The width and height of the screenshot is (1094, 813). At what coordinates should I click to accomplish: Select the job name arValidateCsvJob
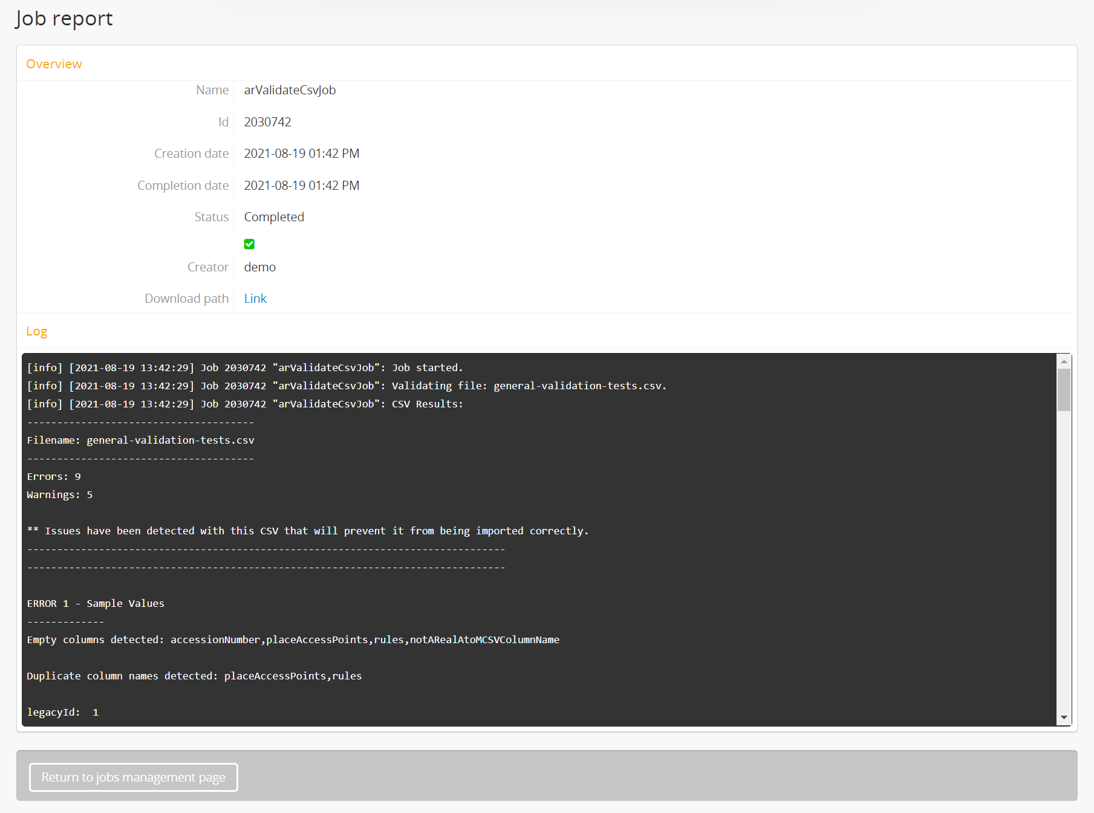click(290, 90)
